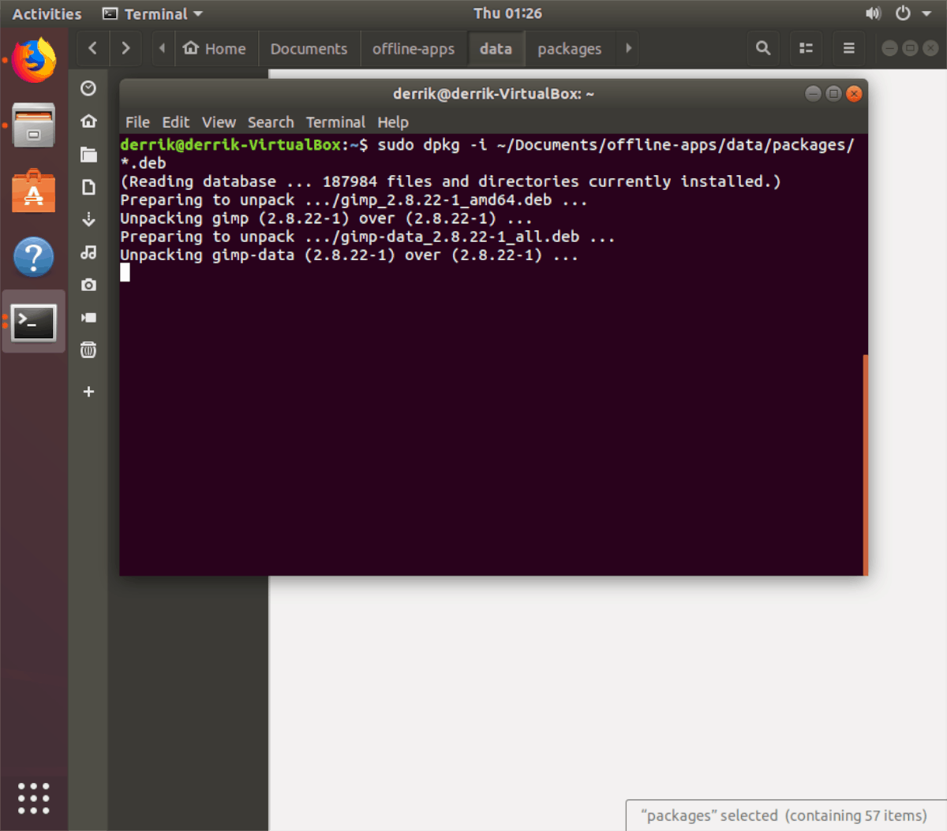
Task: Open the Help icon in dock
Action: click(34, 257)
